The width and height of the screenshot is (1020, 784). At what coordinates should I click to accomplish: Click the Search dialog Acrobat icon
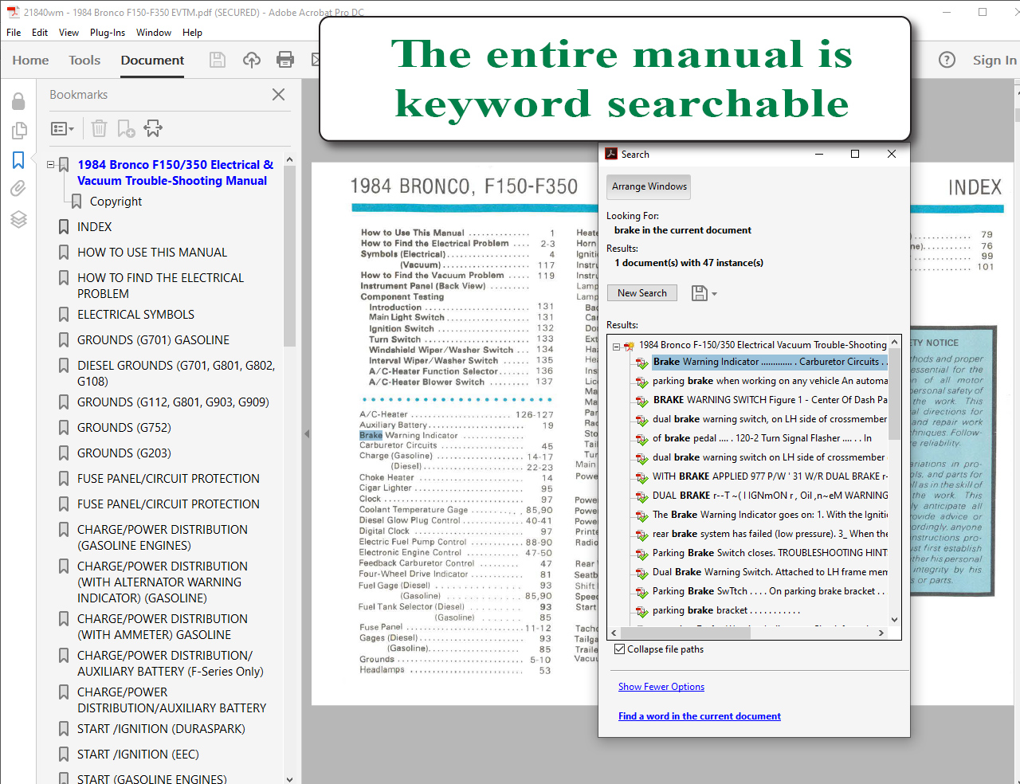pyautogui.click(x=611, y=154)
